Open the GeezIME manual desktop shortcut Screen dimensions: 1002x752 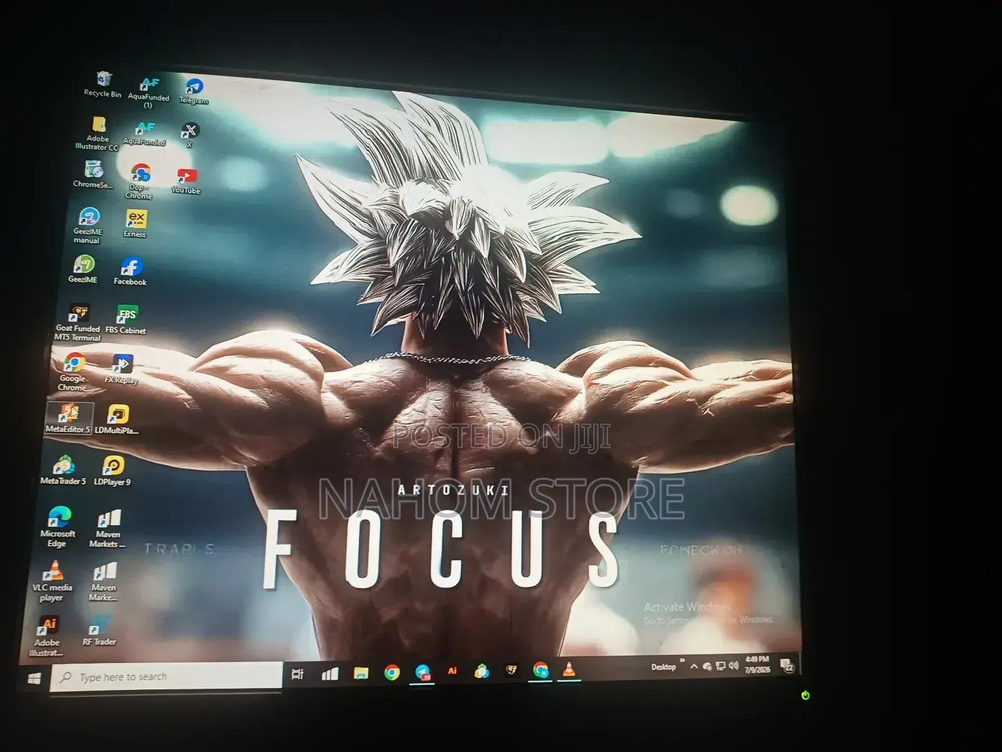(88, 226)
